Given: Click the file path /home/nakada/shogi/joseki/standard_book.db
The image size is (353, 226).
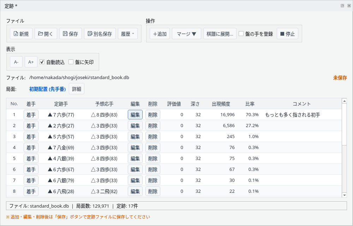Looking at the screenshot, I should click(x=79, y=77).
